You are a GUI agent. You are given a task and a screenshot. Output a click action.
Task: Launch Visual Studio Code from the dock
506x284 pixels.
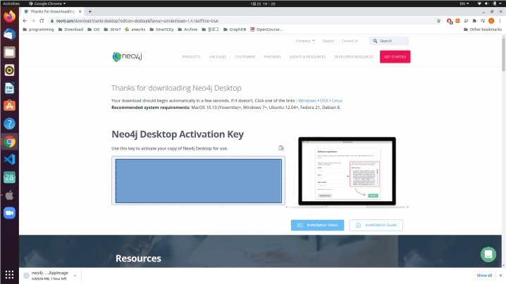pos(9,160)
